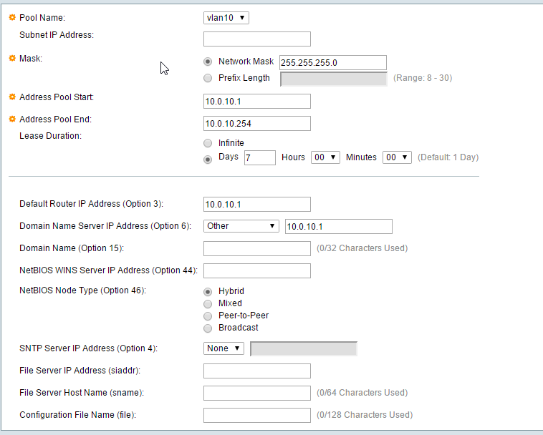This screenshot has width=543, height=435.
Task: Open the SNTP Server dropdown showing None
Action: (224, 348)
